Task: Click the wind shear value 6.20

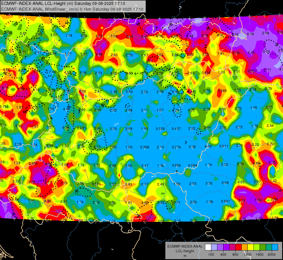Action: (x=176, y=110)
